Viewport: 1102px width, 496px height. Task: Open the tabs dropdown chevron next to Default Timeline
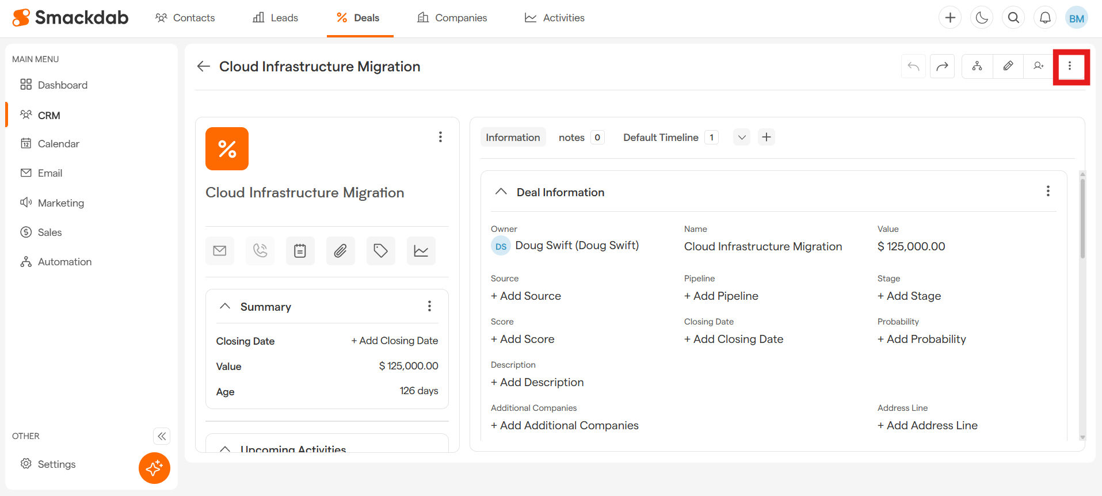point(742,138)
